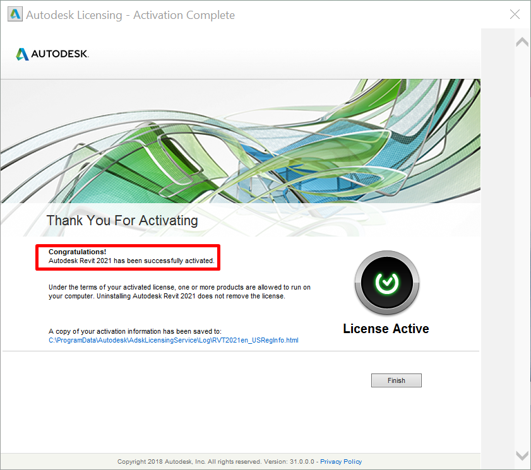531x470 pixels.
Task: Click 'A copy of your activation information' text
Action: click(134, 331)
